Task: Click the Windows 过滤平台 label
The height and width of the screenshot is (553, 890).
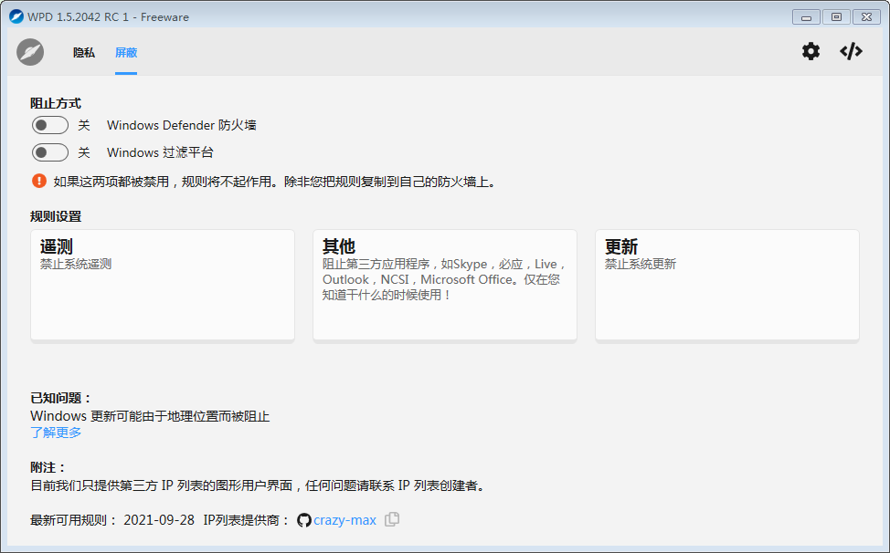Action: coord(160,152)
